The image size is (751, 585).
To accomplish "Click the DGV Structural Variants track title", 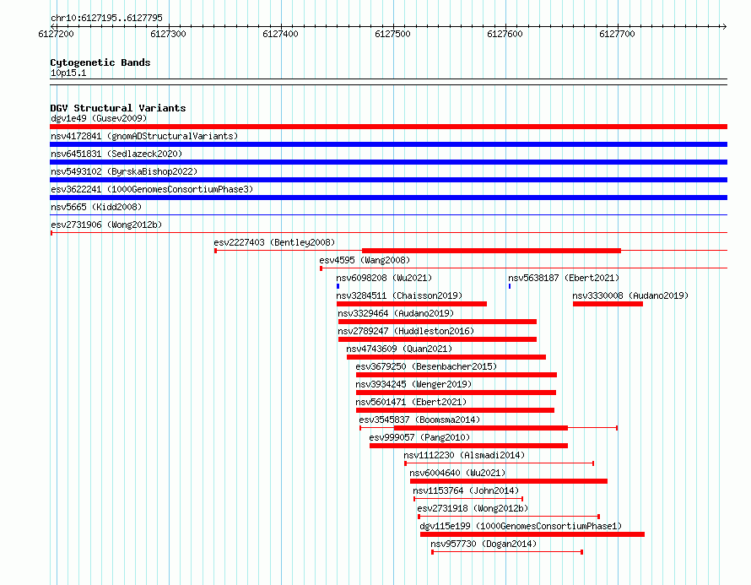I will coord(118,108).
